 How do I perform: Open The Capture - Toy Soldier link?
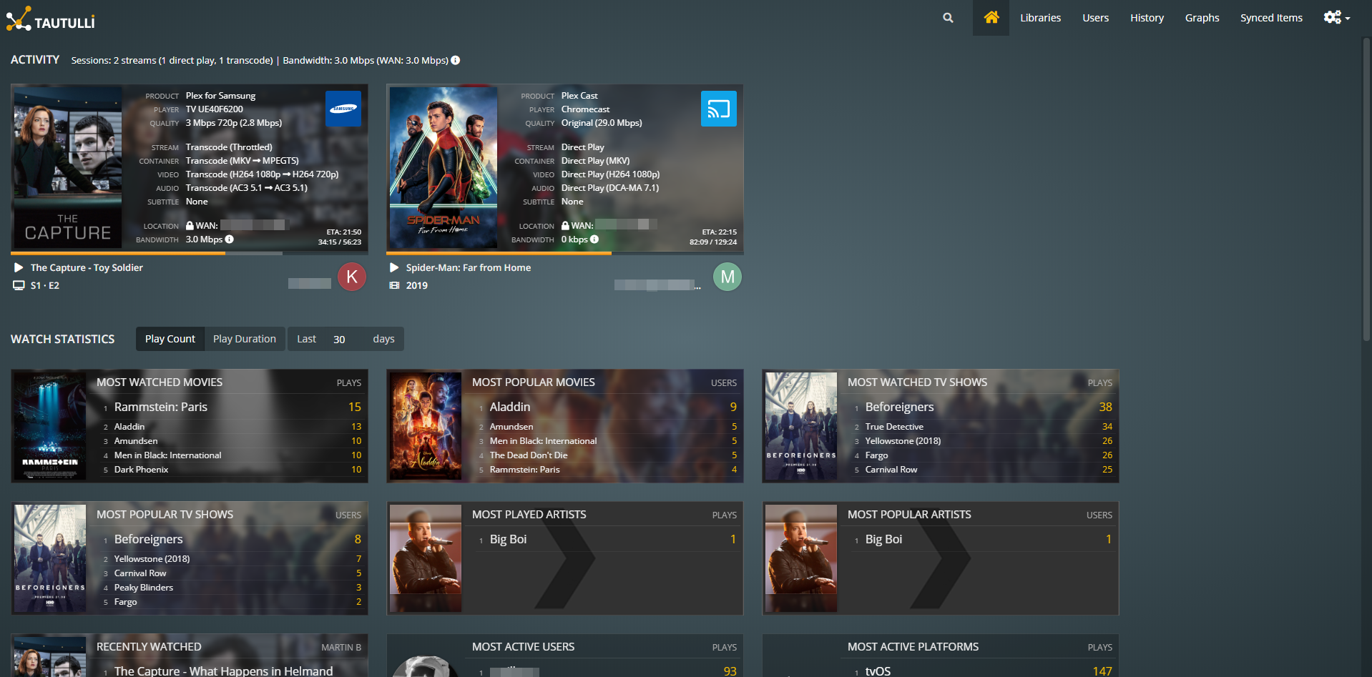tap(87, 267)
